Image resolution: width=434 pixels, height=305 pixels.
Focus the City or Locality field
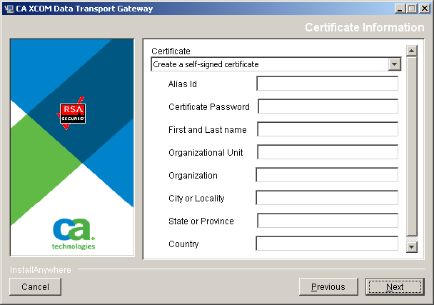point(327,198)
